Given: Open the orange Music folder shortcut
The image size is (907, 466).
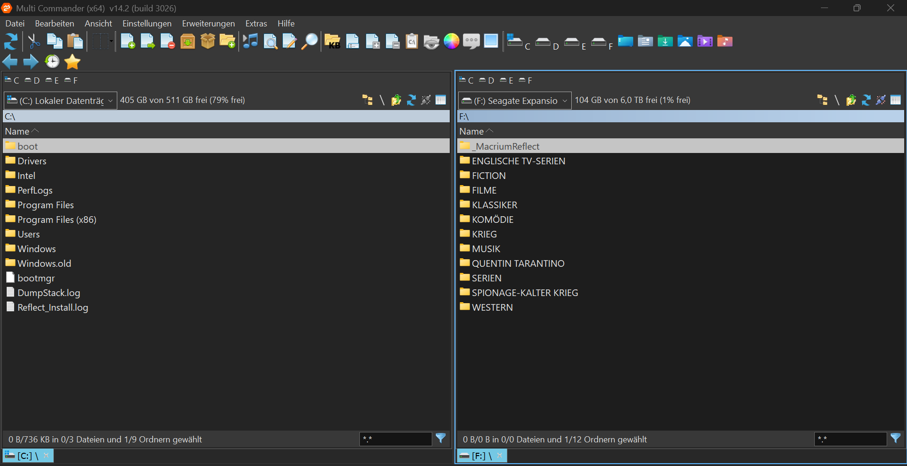Looking at the screenshot, I should [724, 42].
